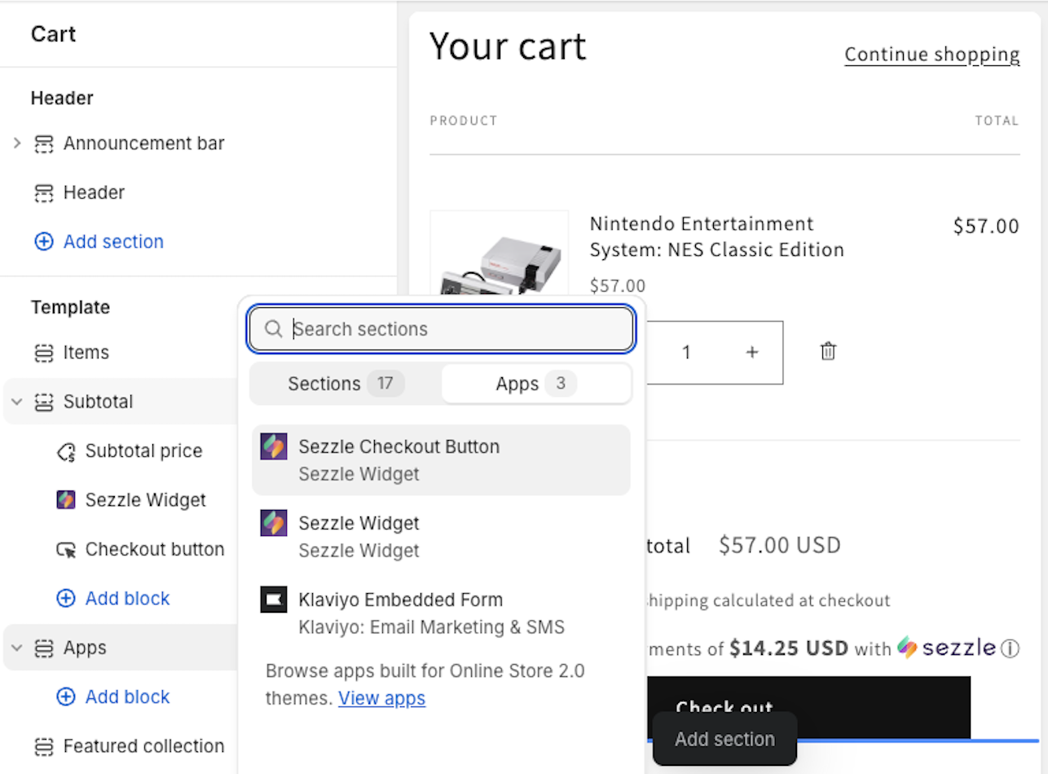1048x774 pixels.
Task: Click the Add section tooltip button
Action: click(724, 740)
